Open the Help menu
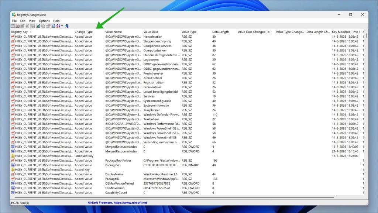 (x=56, y=21)
